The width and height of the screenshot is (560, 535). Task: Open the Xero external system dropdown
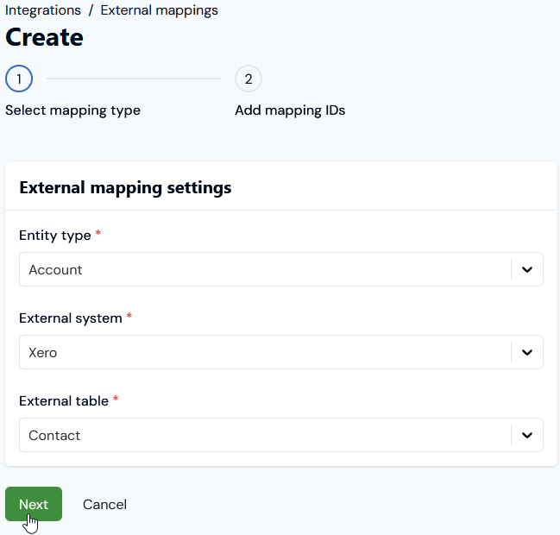pos(281,352)
